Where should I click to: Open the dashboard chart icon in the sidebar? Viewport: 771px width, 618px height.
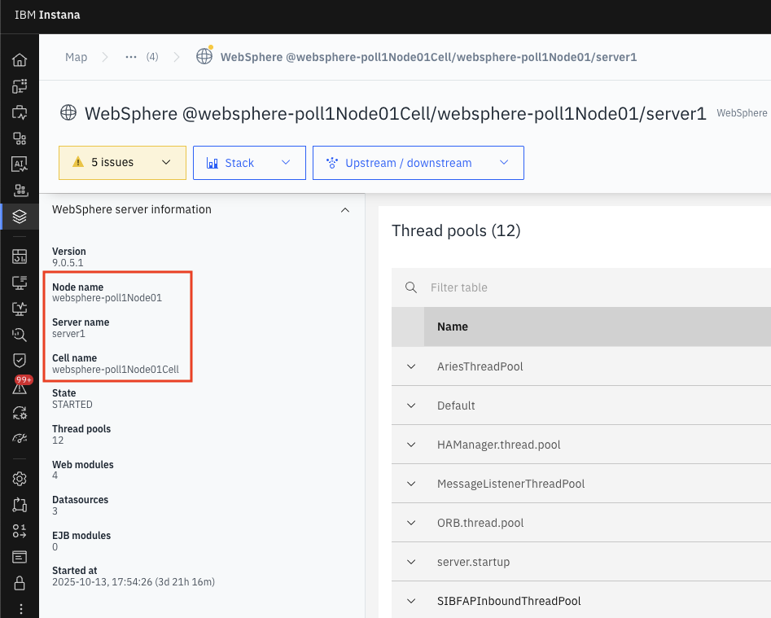(20, 256)
